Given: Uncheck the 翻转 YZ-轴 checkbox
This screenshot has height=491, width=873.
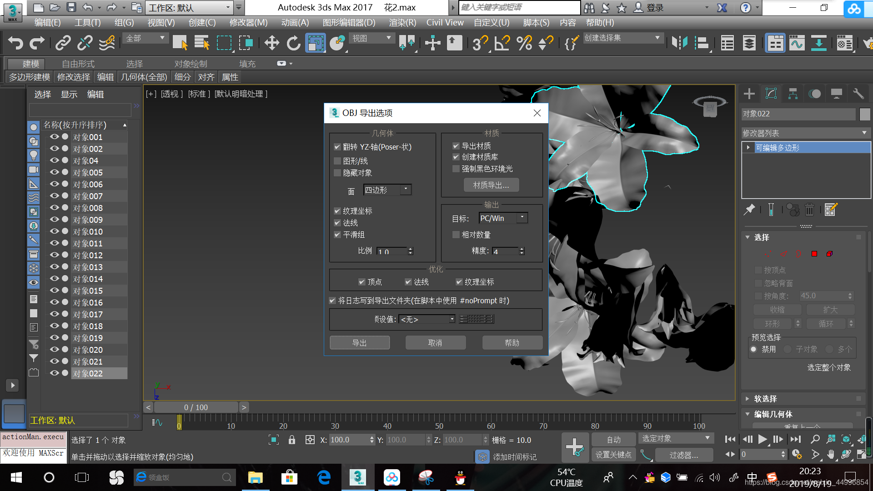Looking at the screenshot, I should 337,147.
